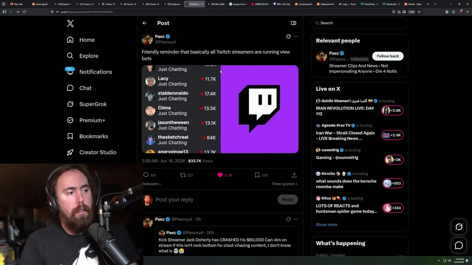472x265 pixels.
Task: Open Gaming - @summit1g live broadcast
Action: 337,158
